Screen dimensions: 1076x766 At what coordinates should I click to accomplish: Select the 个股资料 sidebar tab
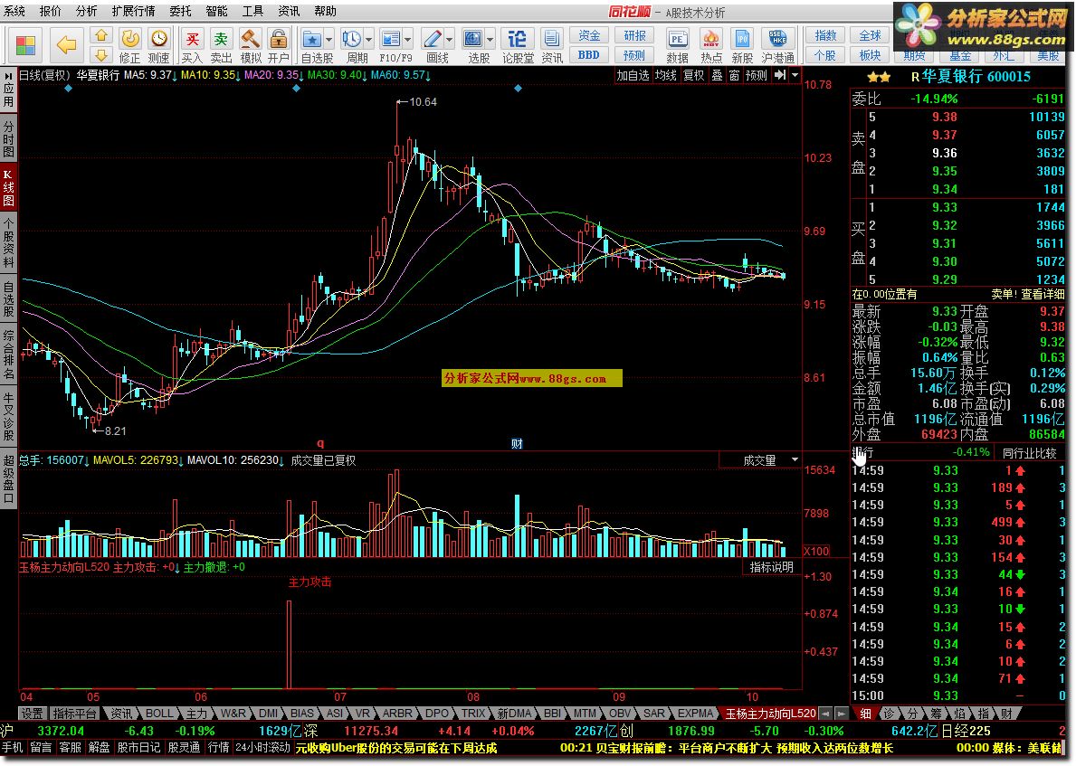(8, 242)
